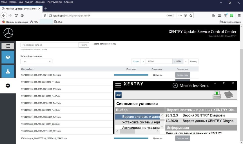This screenshot has height=144, width=243.
Task: Open the eye overview sidebar icon
Action: coord(8,57)
